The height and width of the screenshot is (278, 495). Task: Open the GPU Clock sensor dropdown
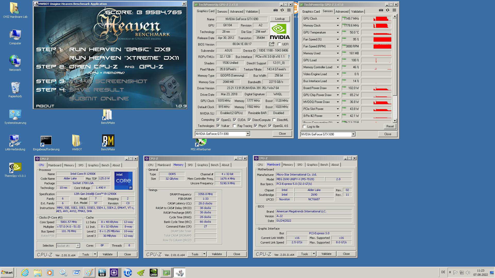(338, 19)
